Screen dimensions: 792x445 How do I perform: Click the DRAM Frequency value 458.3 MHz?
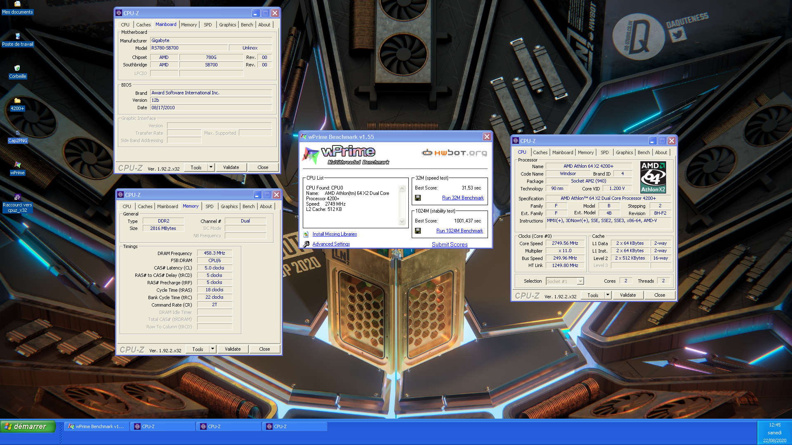pos(214,253)
